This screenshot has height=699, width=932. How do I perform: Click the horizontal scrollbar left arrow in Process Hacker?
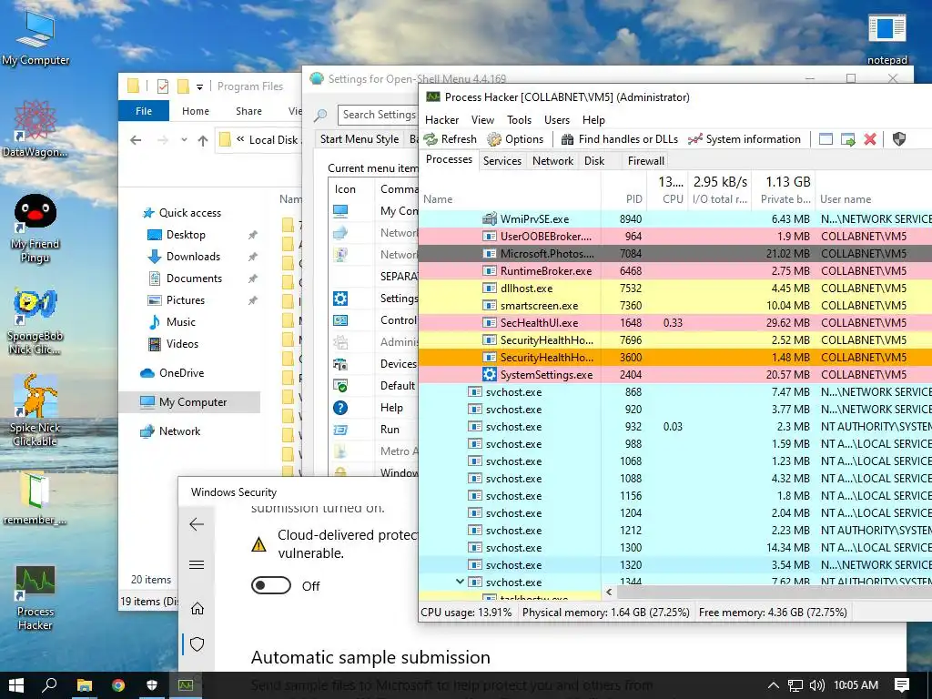coord(609,592)
